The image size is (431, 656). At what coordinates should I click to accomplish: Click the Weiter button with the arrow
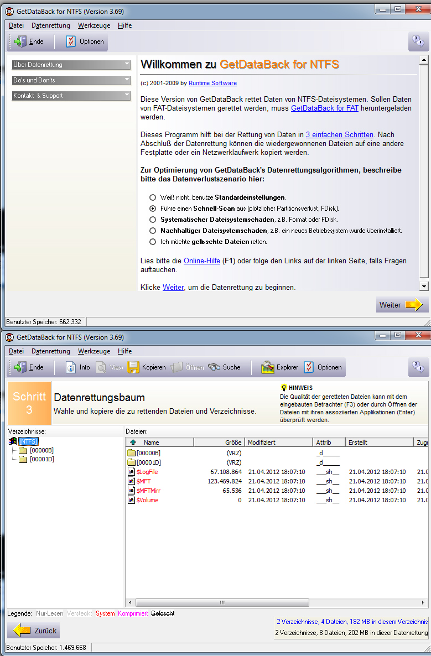pos(402,305)
